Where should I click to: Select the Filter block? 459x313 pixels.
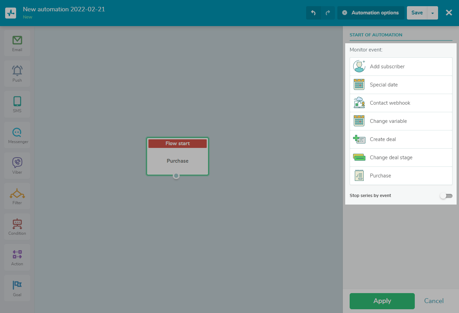coord(17,196)
